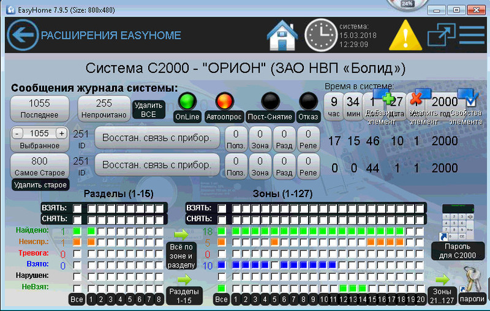Check the ВЗЯТЬ box for all partitions
This screenshot has width=490, height=311.
click(x=77, y=209)
